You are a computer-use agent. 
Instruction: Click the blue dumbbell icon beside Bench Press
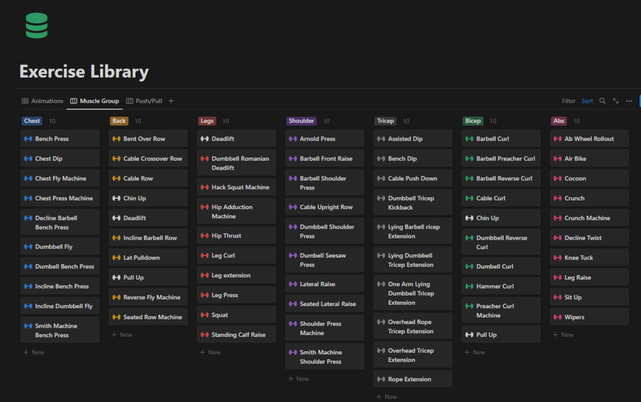coord(28,139)
